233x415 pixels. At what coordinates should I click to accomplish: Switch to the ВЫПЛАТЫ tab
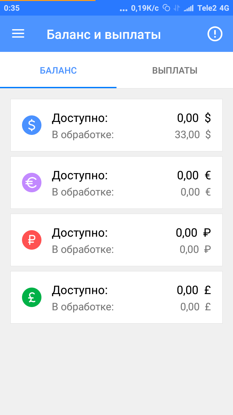[175, 70]
